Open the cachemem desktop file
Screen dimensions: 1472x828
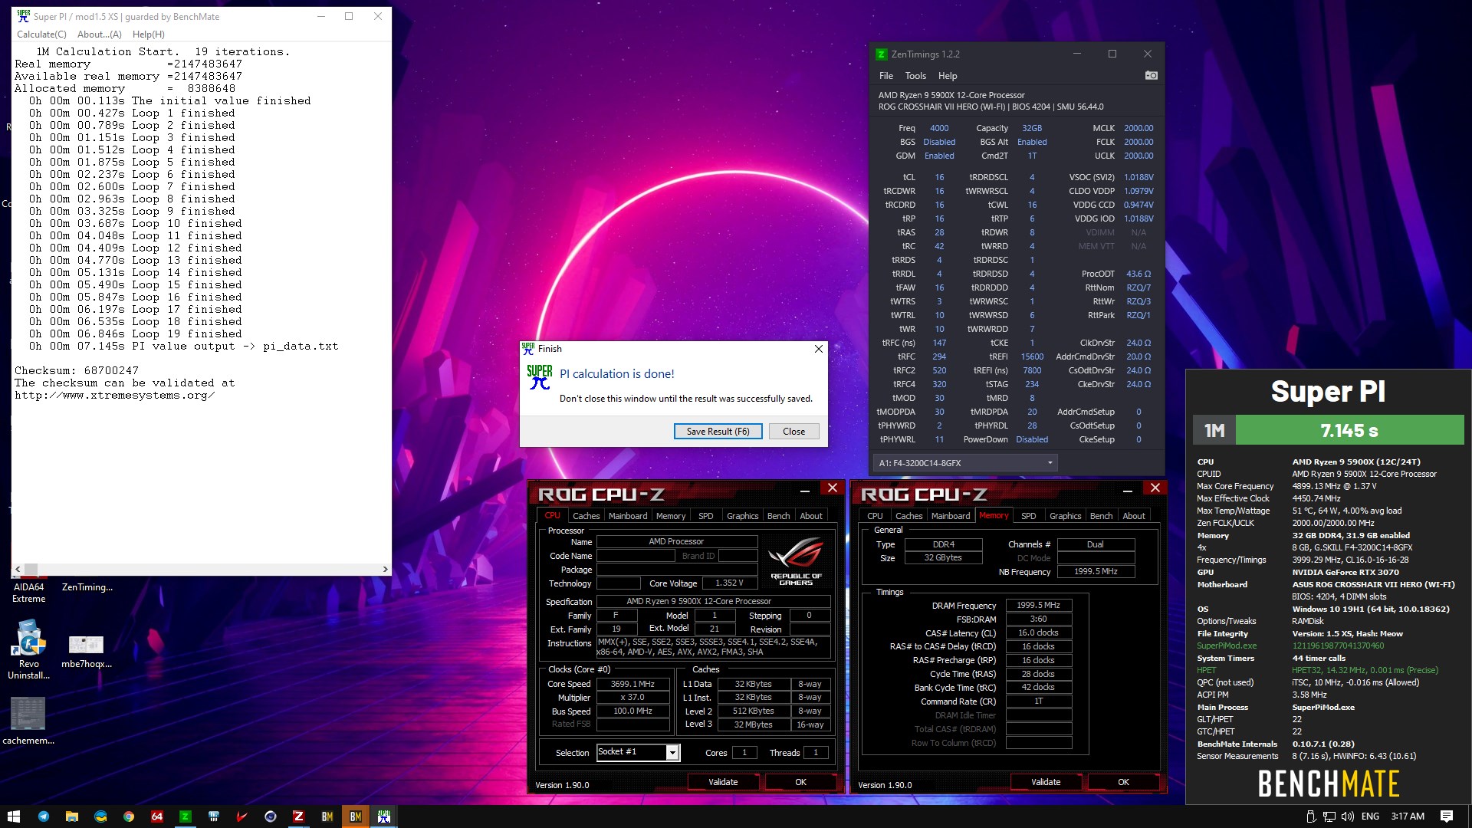click(29, 721)
